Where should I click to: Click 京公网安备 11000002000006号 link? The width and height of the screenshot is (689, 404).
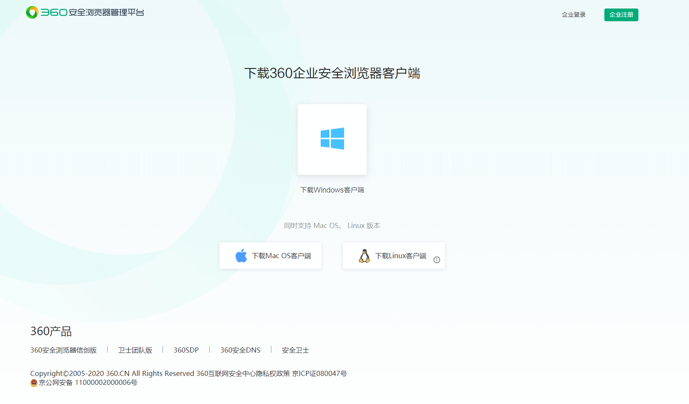(88, 383)
